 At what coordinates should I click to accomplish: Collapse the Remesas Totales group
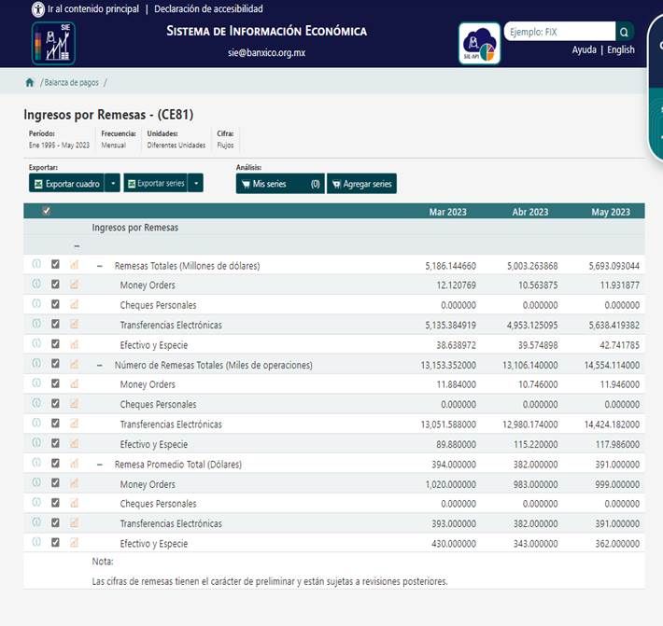100,266
